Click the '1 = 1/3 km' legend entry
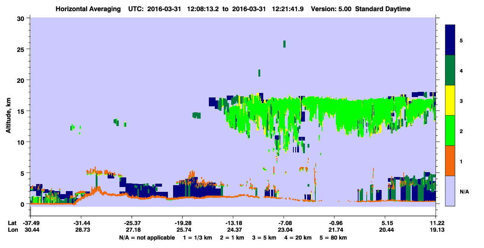484x248 pixels. coord(197,238)
